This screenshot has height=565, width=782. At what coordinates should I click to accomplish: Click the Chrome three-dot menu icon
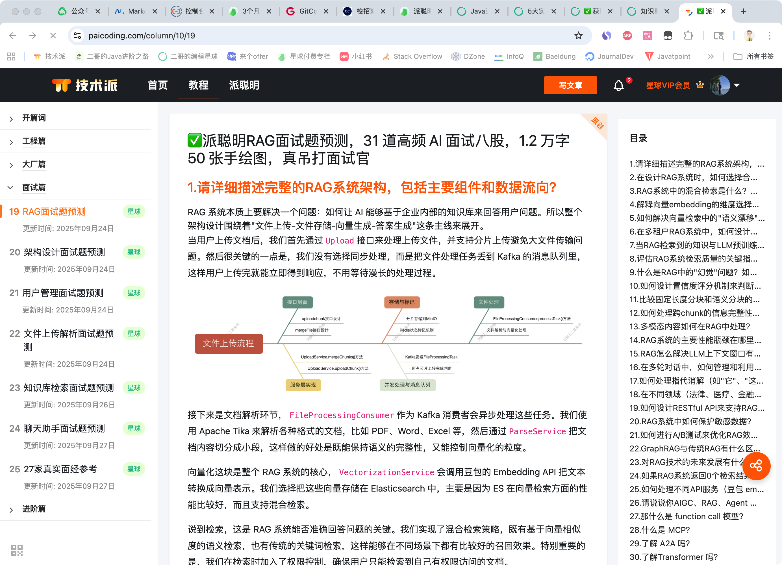tap(769, 36)
